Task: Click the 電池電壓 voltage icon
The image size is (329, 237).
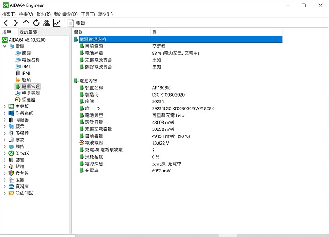Action: click(x=82, y=143)
